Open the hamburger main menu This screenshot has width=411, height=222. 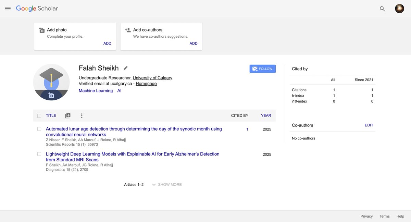(8, 9)
